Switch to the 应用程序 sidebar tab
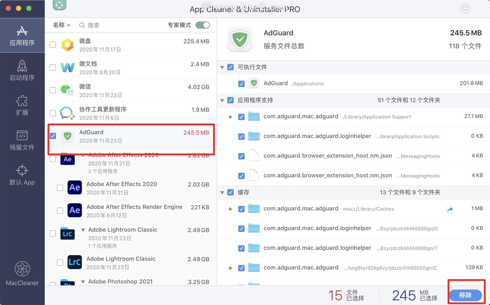The height and width of the screenshot is (305, 490). tap(22, 35)
